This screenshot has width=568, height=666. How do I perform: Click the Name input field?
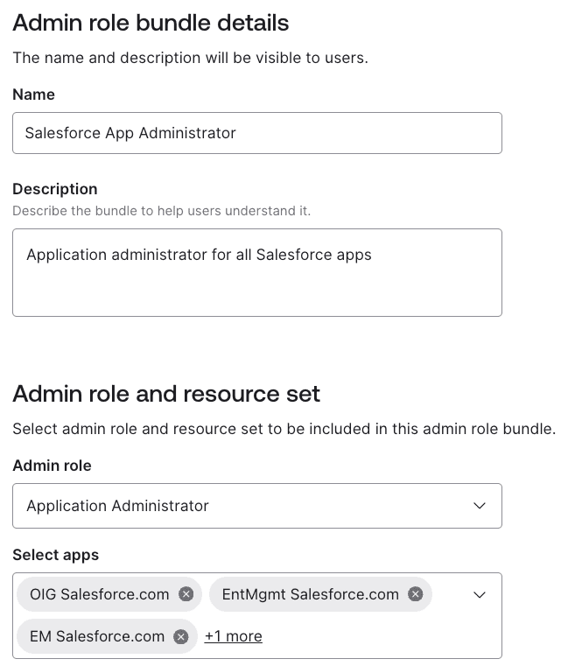[x=257, y=133]
